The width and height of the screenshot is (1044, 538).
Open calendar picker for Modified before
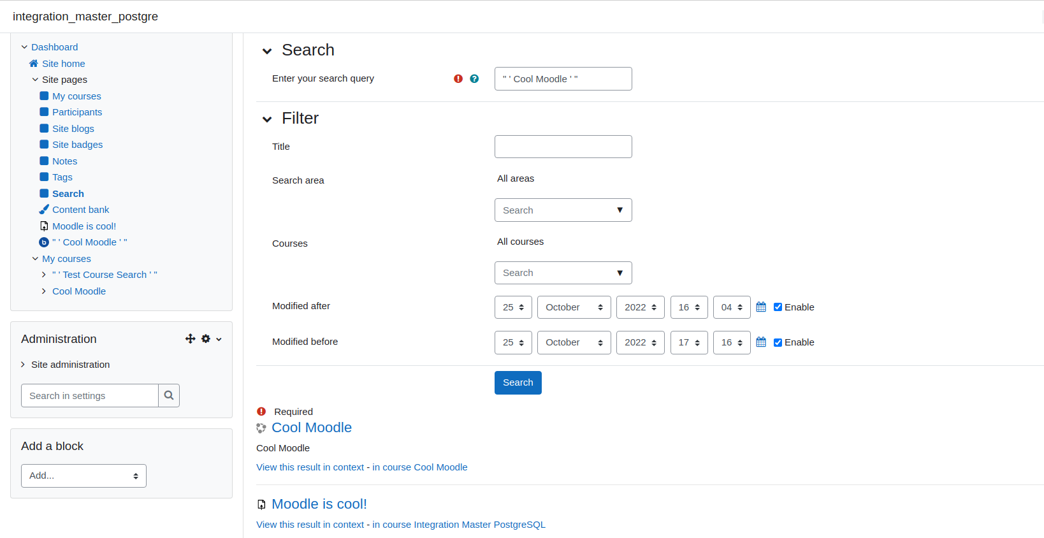point(761,342)
